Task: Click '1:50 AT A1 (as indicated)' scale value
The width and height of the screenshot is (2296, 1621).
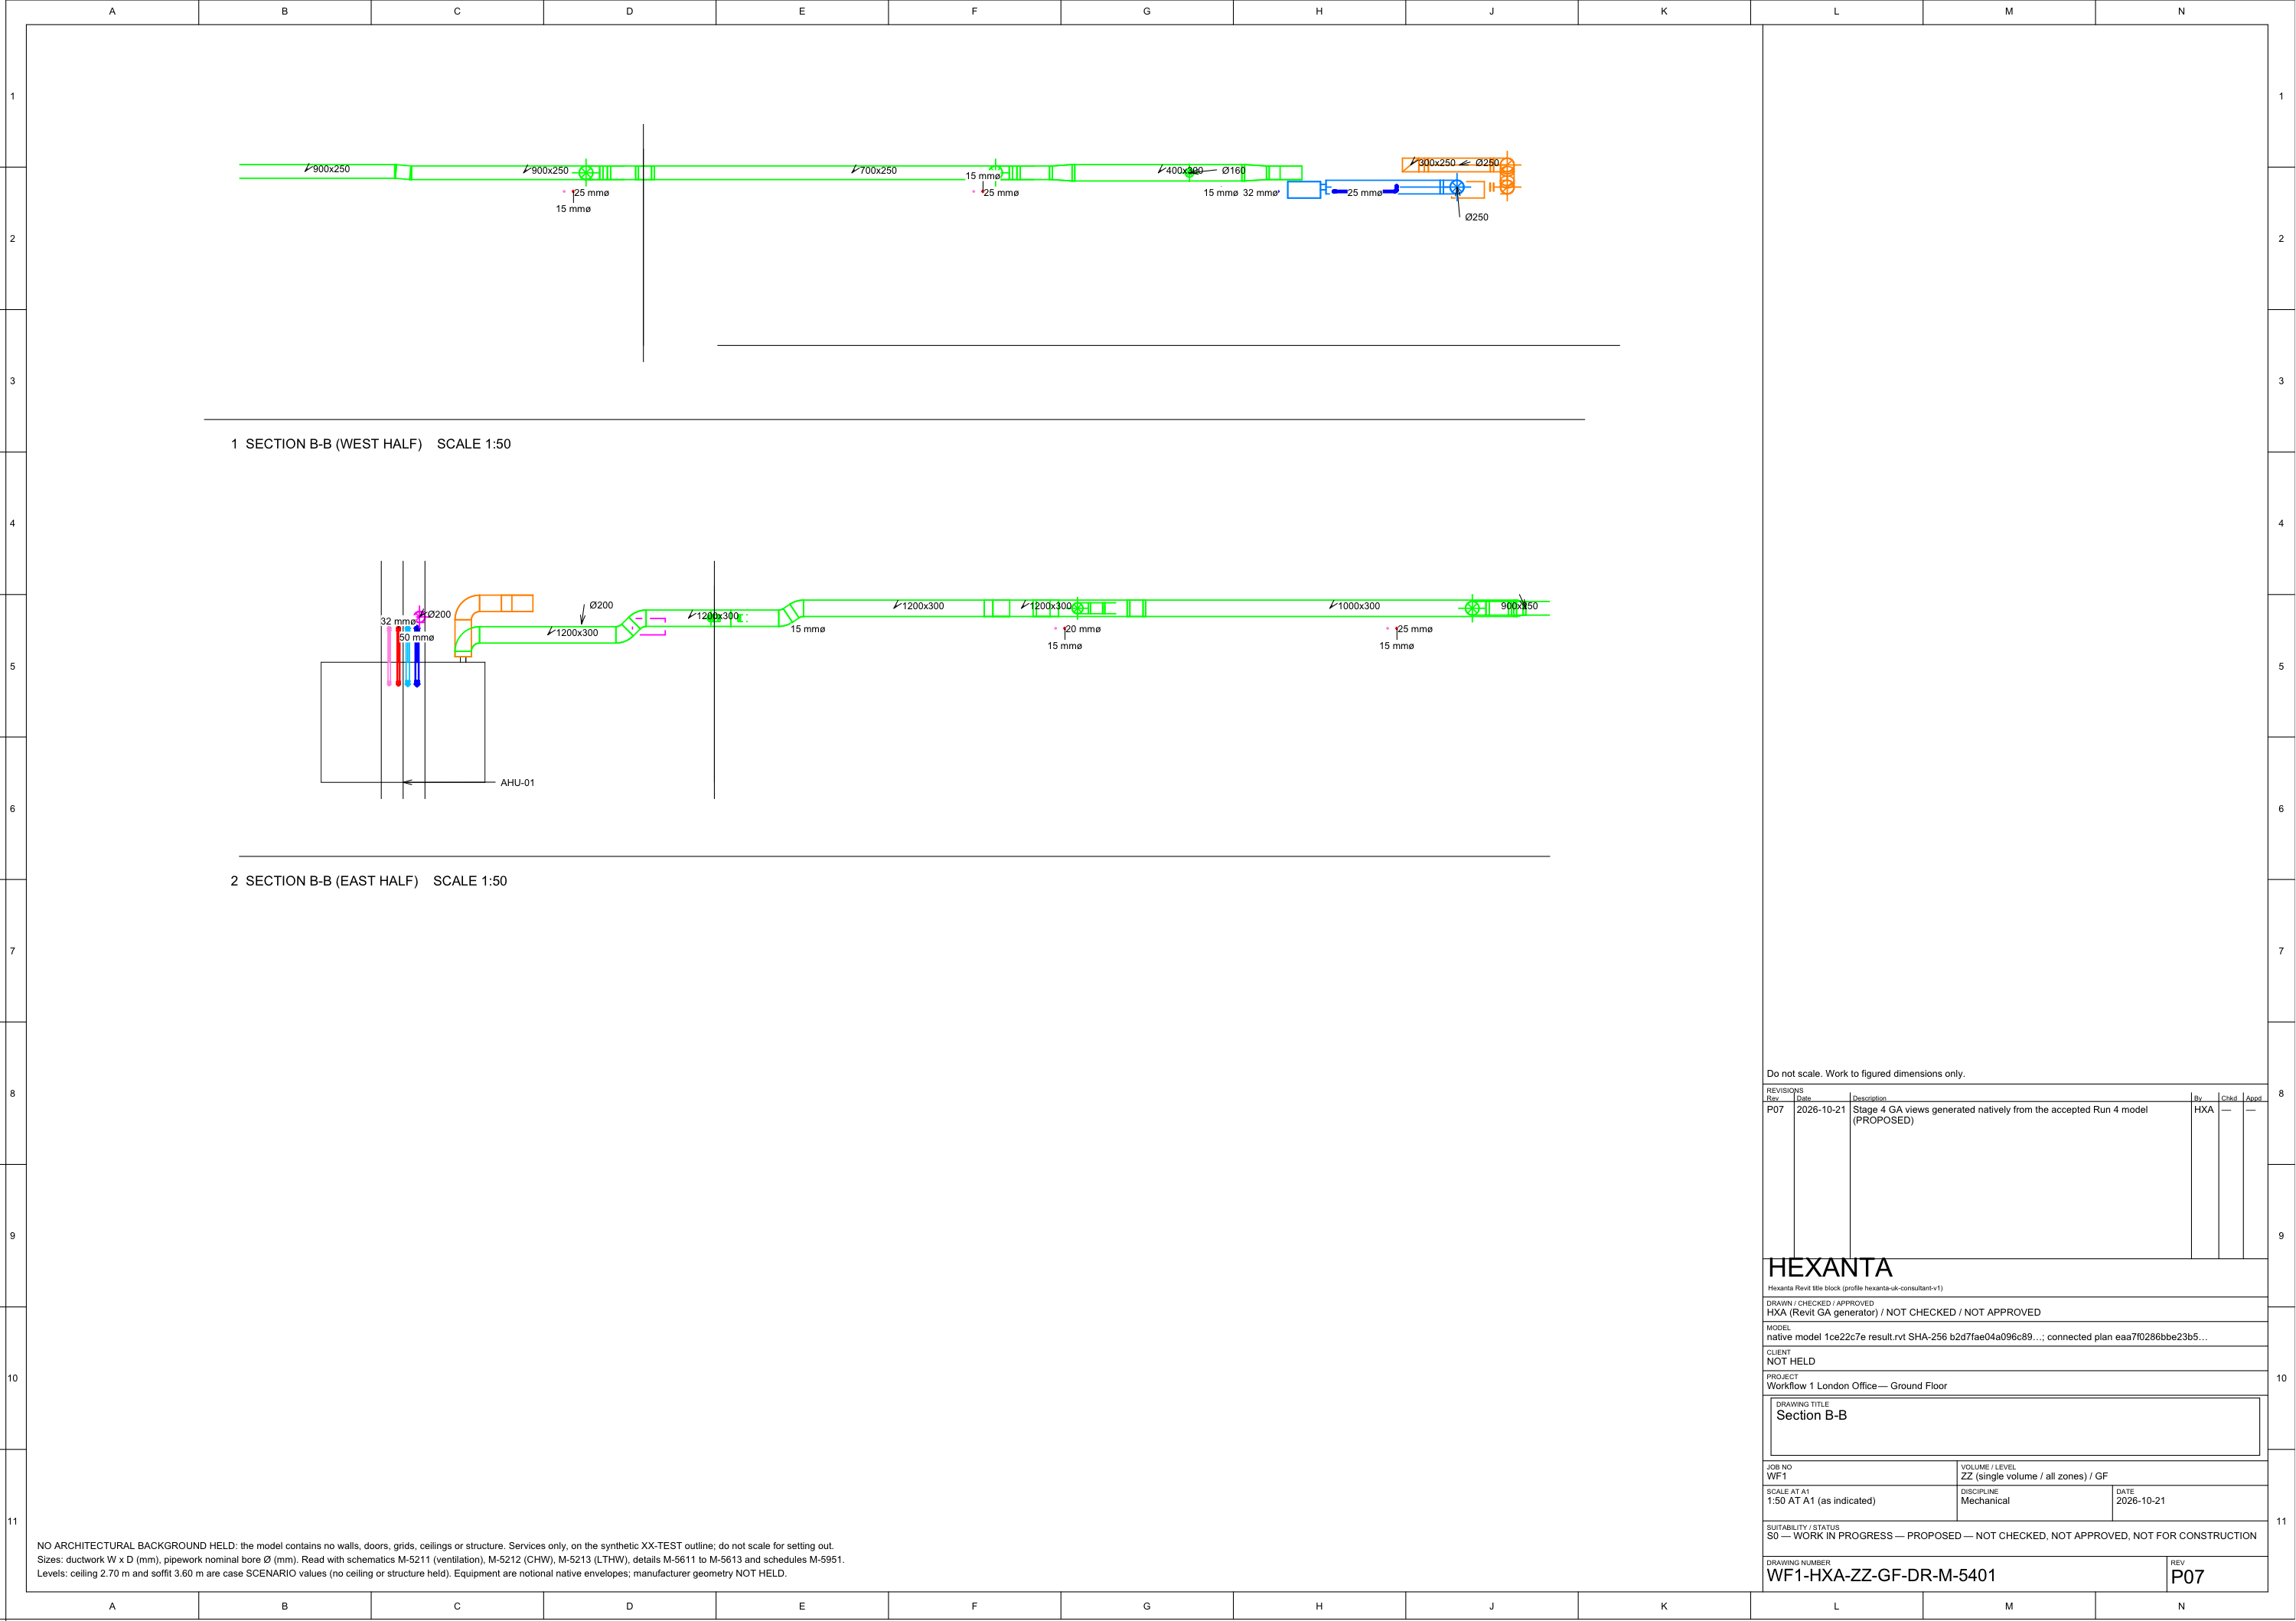Action: tap(1821, 1500)
